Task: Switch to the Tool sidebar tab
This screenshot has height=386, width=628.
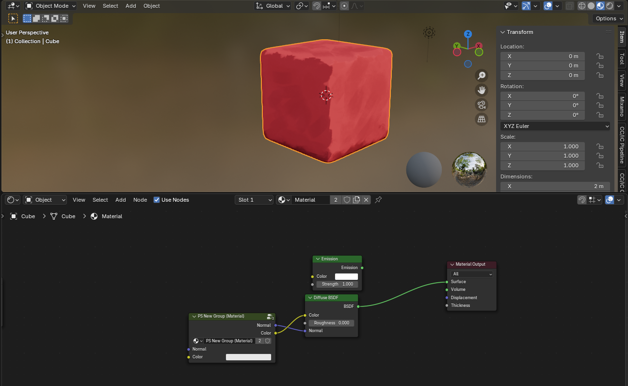Action: [622, 59]
